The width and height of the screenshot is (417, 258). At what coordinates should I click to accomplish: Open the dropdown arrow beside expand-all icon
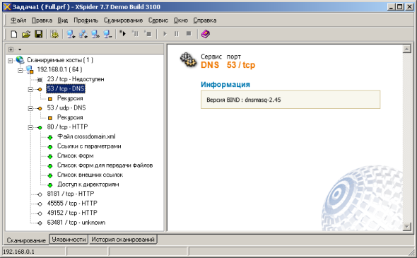click(20, 49)
